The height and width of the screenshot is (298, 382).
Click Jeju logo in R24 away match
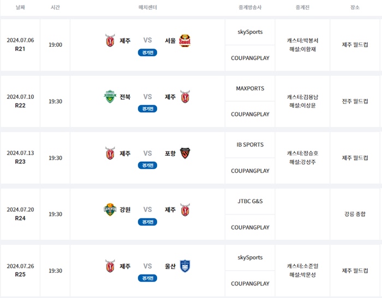coord(185,210)
